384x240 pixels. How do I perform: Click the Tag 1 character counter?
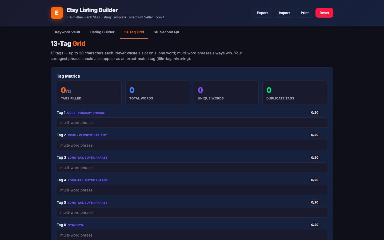[315, 113]
